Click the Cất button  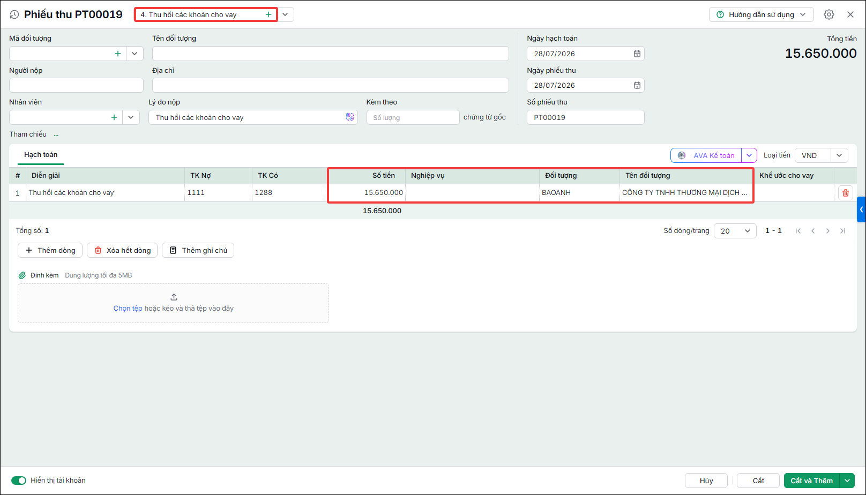click(x=758, y=481)
